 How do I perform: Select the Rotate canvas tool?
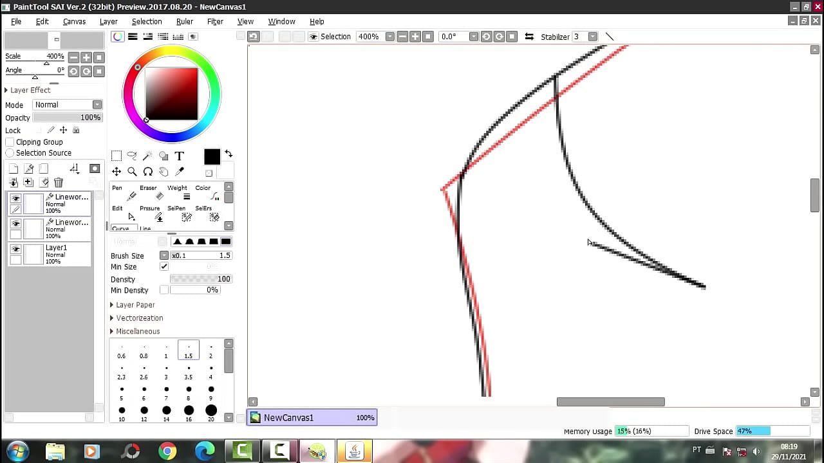click(x=148, y=171)
